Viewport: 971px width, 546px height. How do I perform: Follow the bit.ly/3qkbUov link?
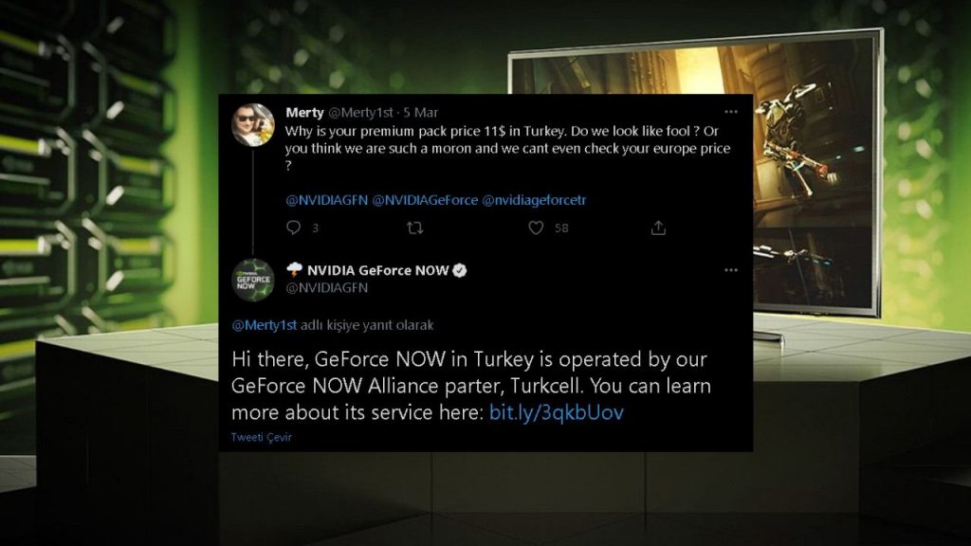556,412
